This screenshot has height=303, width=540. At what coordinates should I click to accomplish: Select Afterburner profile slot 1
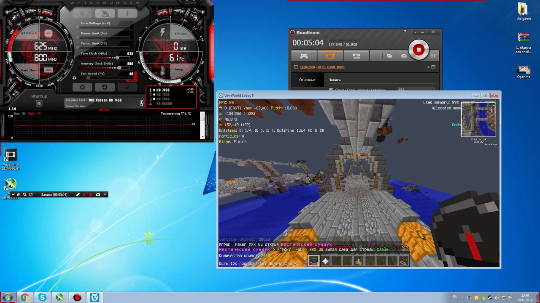pyautogui.click(x=159, y=90)
